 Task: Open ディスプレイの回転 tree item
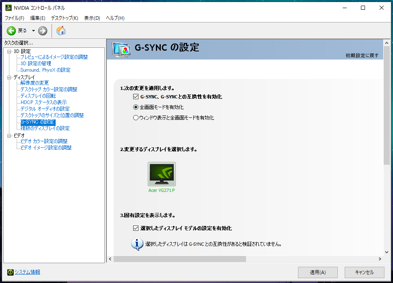(x=38, y=96)
